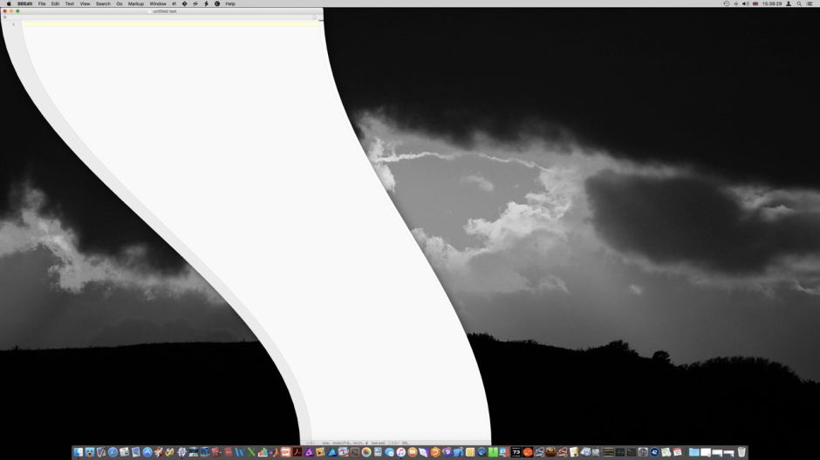Open the Help menu
This screenshot has height=460, width=820.
click(x=230, y=3)
